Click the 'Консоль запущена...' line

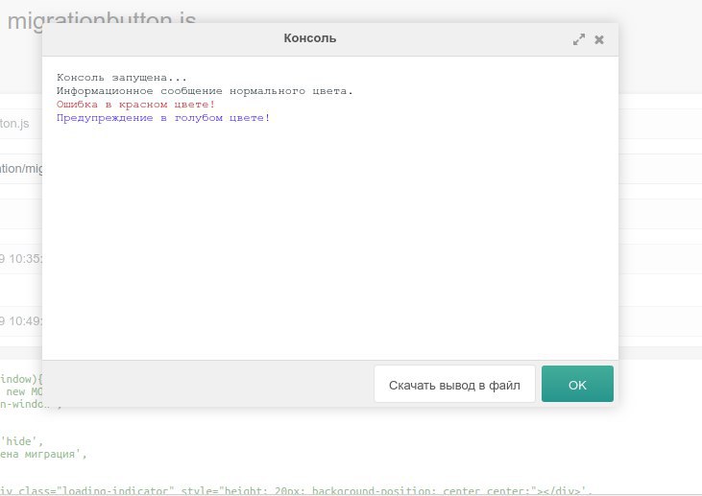click(121, 78)
